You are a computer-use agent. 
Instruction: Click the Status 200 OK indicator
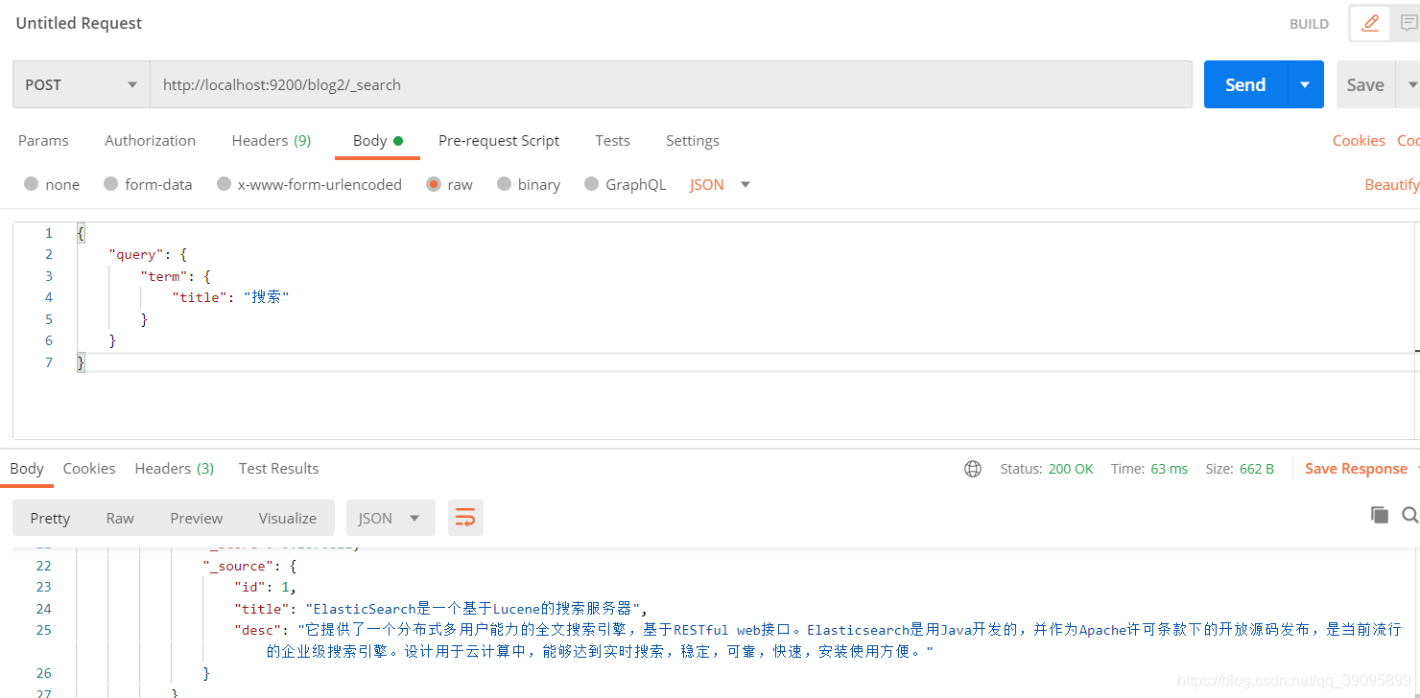coord(1047,469)
